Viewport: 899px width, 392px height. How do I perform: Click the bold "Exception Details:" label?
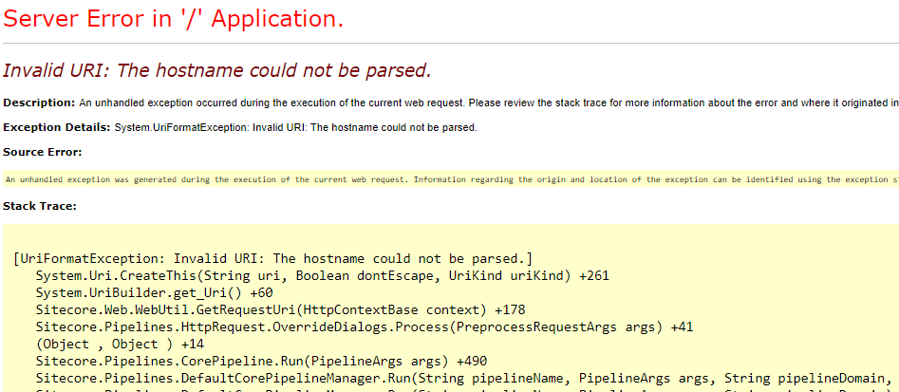[x=57, y=128]
